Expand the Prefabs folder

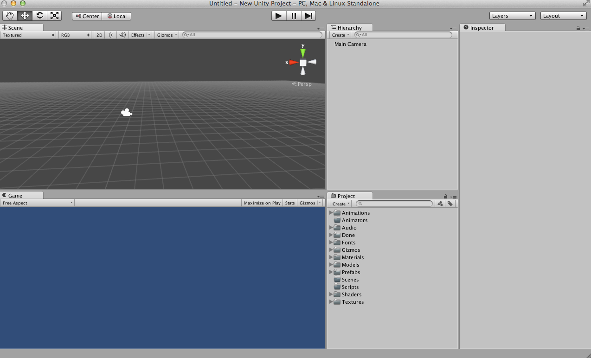tap(331, 272)
